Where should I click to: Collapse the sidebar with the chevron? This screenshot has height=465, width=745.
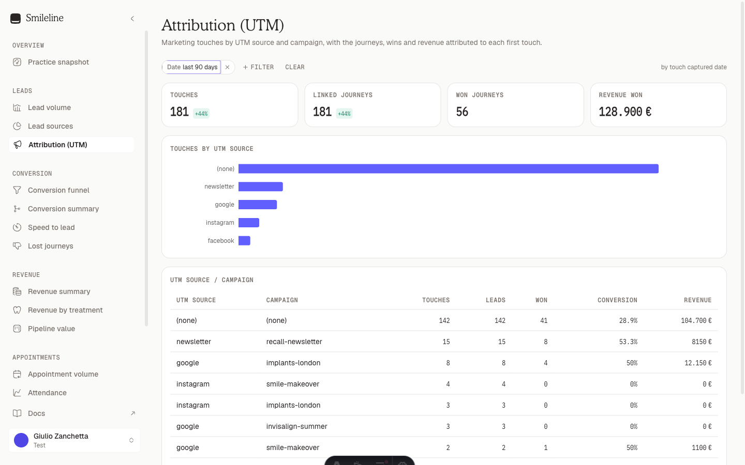click(132, 19)
